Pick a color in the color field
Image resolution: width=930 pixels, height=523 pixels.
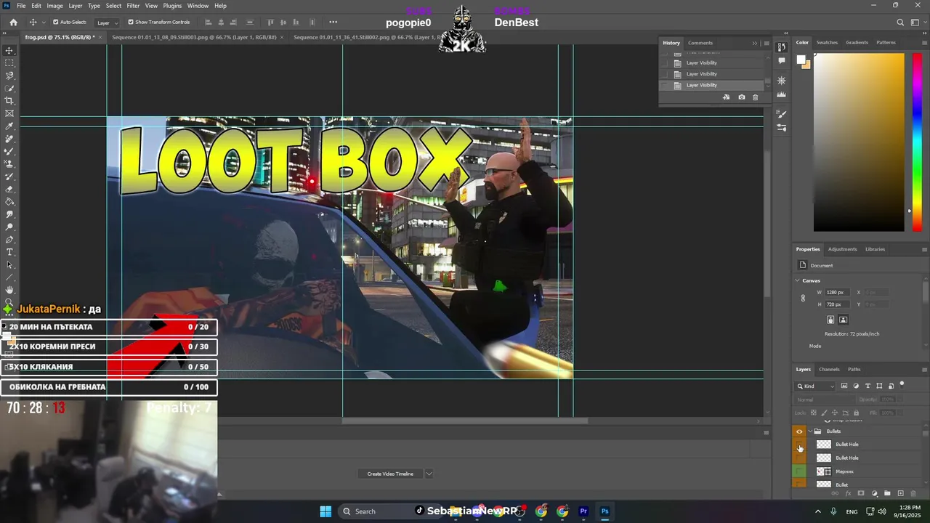pyautogui.click(x=859, y=142)
